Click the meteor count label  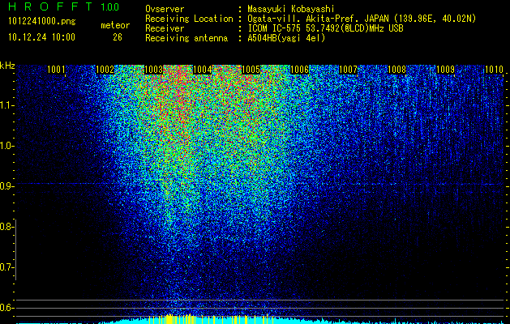point(115,25)
